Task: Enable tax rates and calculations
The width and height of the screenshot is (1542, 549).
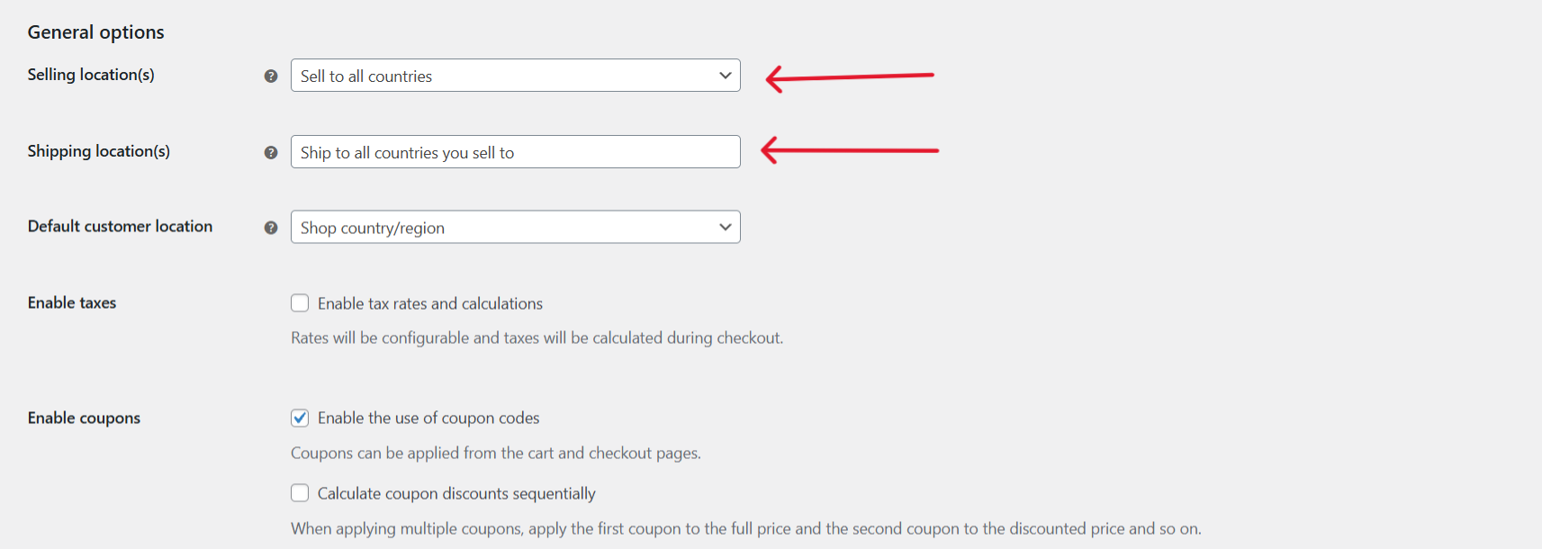Action: [x=300, y=303]
